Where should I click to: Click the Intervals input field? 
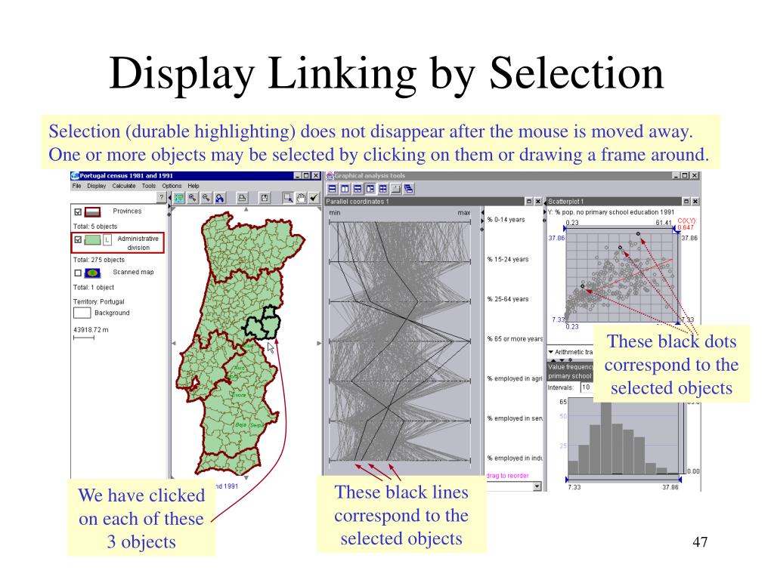pyautogui.click(x=587, y=387)
